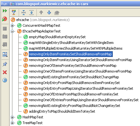The image size is (140, 126).
Task: Click OK icon of mapWithSingleEntryShouldReturnKeySetWithSingleItem
Action: pos(26,43)
